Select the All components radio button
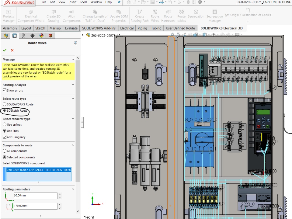 [5, 151]
